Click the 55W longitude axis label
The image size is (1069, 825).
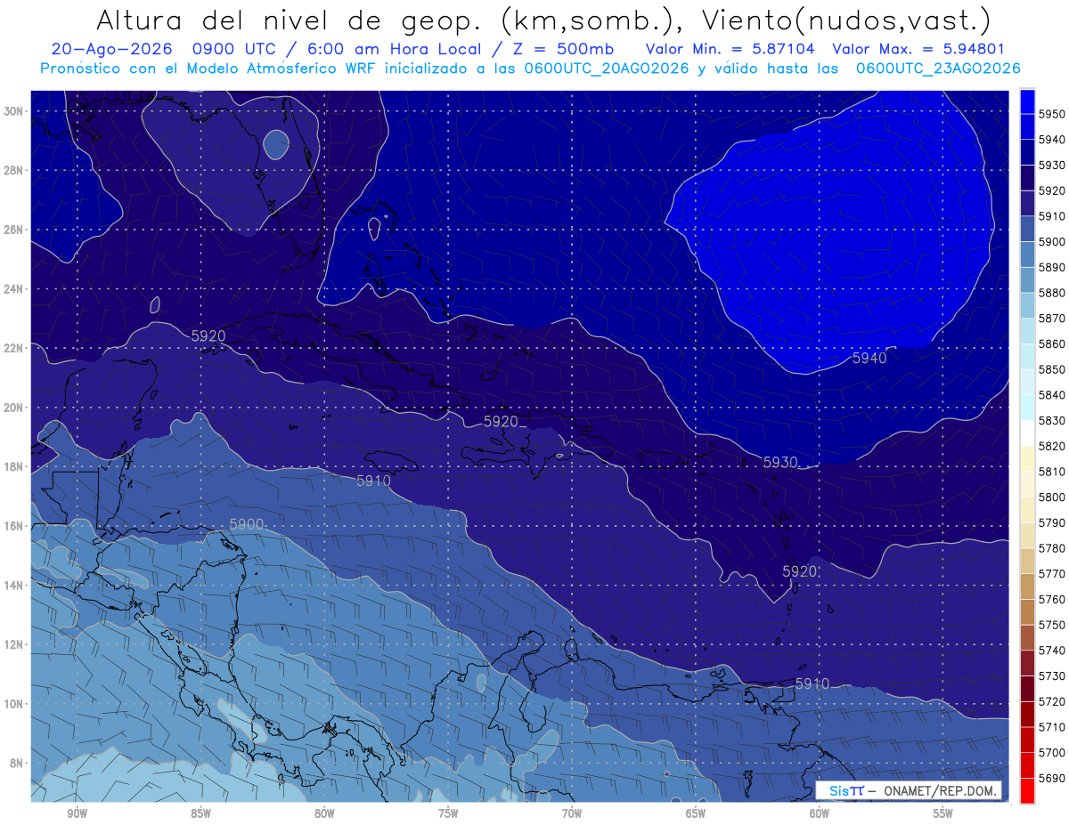943,813
